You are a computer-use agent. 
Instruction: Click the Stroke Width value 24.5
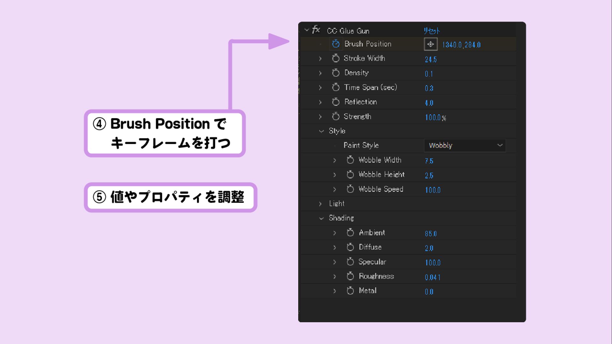pos(431,60)
